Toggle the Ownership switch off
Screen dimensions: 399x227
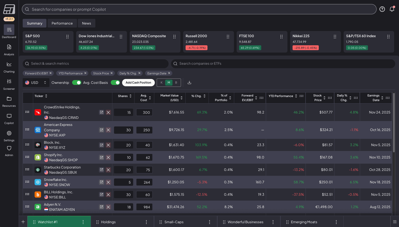(x=77, y=82)
